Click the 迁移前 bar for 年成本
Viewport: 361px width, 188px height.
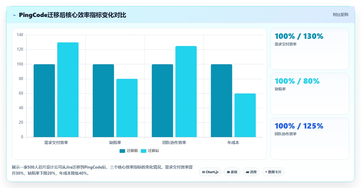(x=221, y=101)
